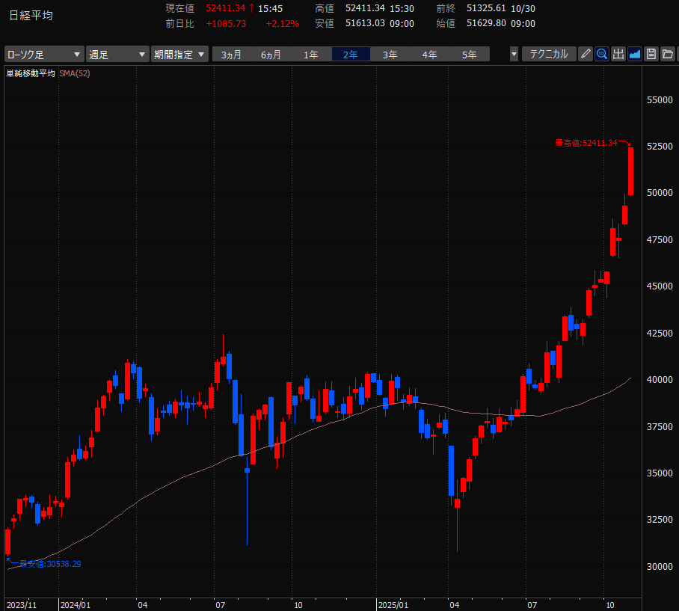Open the ローソク足 chart type dropdown
Image resolution: width=679 pixels, height=611 pixels.
point(44,55)
